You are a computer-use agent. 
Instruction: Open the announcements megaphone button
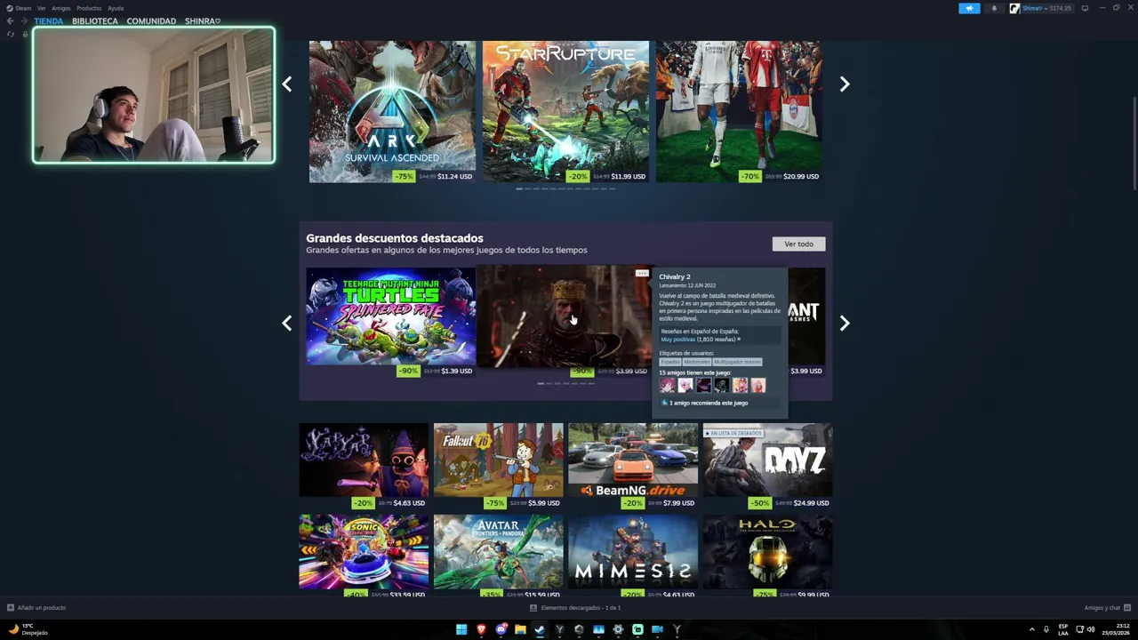coord(969,8)
